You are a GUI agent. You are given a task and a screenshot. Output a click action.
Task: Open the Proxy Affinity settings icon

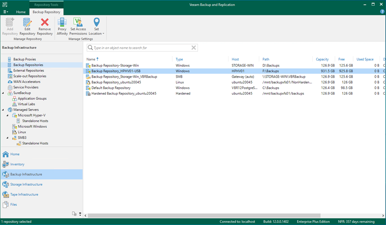tap(62, 22)
